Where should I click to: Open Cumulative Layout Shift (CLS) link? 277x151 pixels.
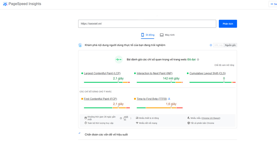click(207, 73)
